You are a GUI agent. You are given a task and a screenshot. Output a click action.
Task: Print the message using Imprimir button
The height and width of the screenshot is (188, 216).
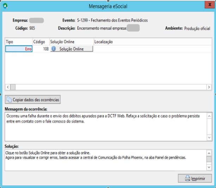click(x=195, y=178)
